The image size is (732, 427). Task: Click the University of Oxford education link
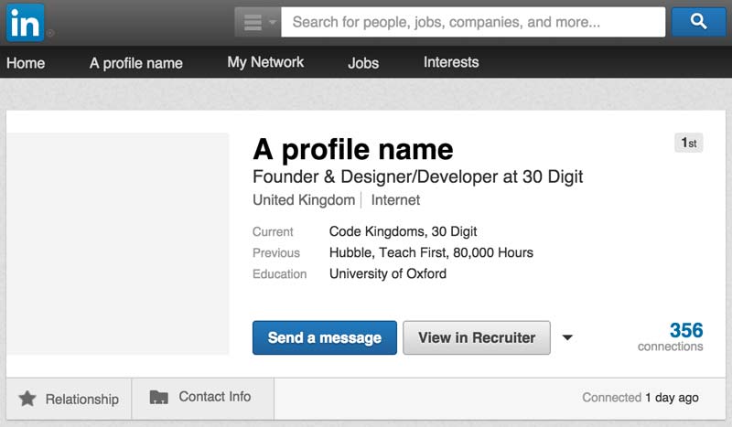tap(387, 273)
